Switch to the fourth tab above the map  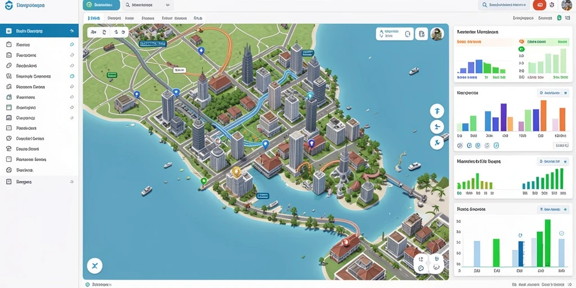[148, 17]
